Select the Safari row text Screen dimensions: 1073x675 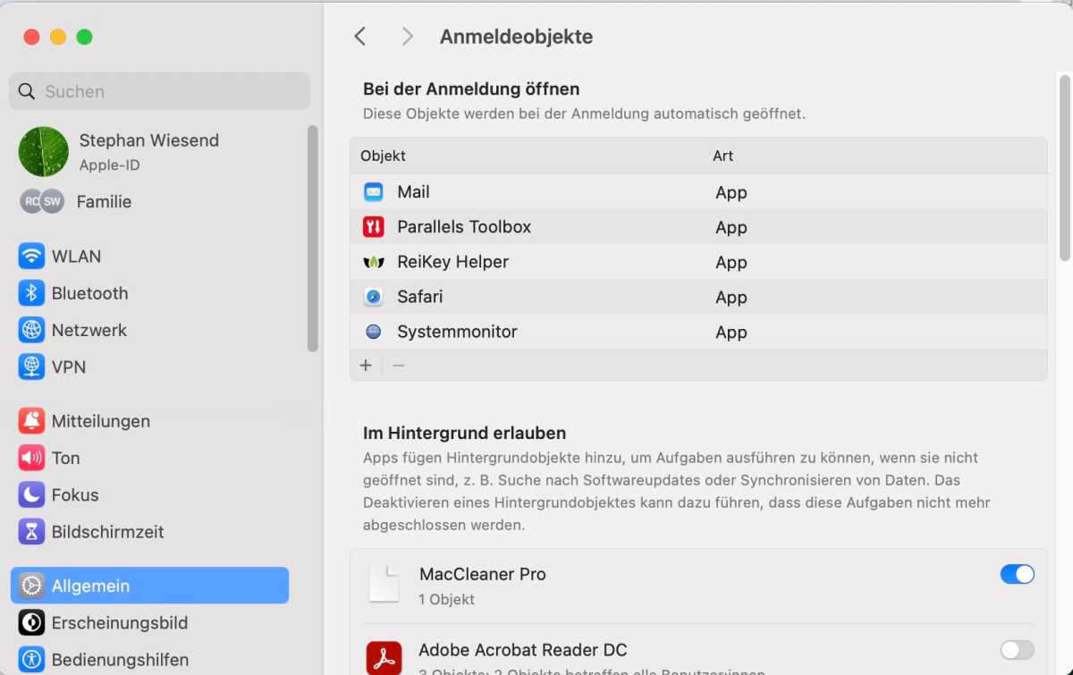420,297
